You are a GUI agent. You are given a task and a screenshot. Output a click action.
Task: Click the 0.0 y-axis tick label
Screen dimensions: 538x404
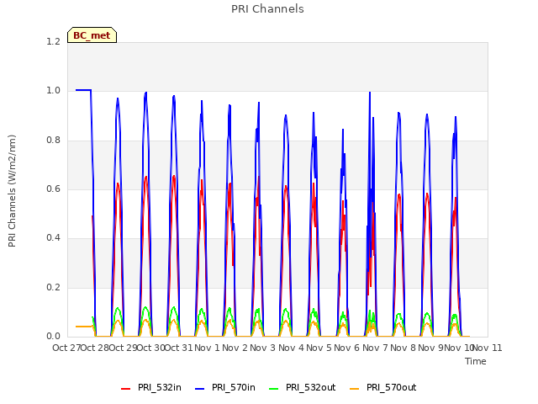point(53,336)
